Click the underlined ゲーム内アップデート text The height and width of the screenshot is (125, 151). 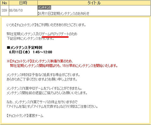55,34
